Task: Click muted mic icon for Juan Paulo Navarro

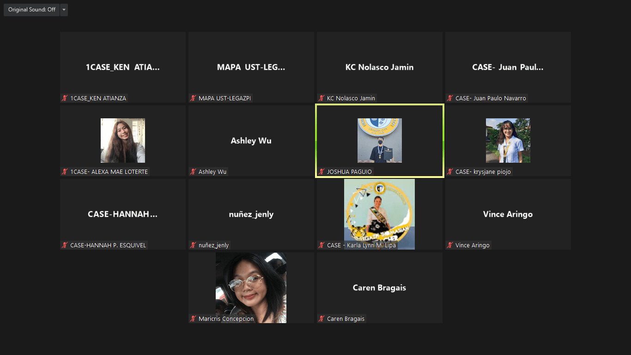Action: click(450, 98)
